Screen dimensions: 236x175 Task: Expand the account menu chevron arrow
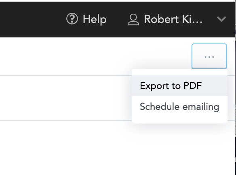(x=221, y=19)
